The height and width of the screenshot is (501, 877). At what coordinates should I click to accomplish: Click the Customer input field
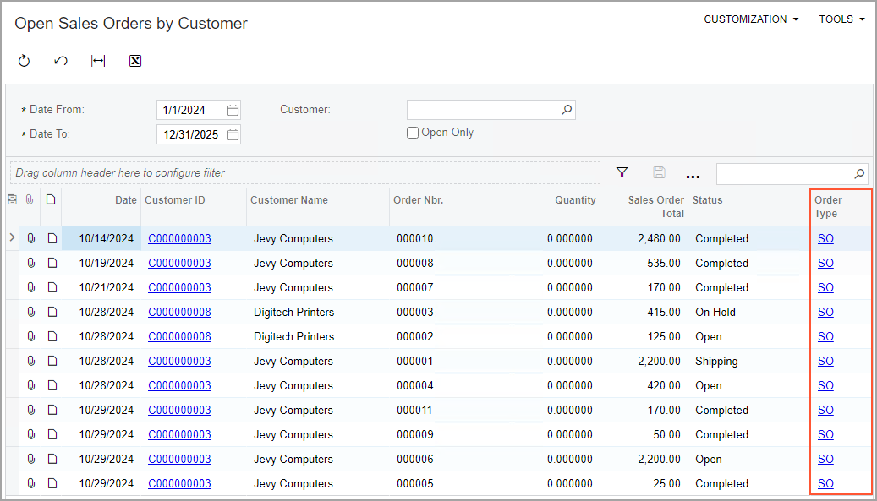pos(483,110)
